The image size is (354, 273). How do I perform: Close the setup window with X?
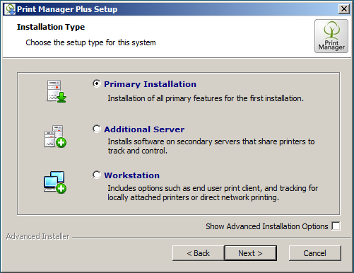(x=344, y=9)
